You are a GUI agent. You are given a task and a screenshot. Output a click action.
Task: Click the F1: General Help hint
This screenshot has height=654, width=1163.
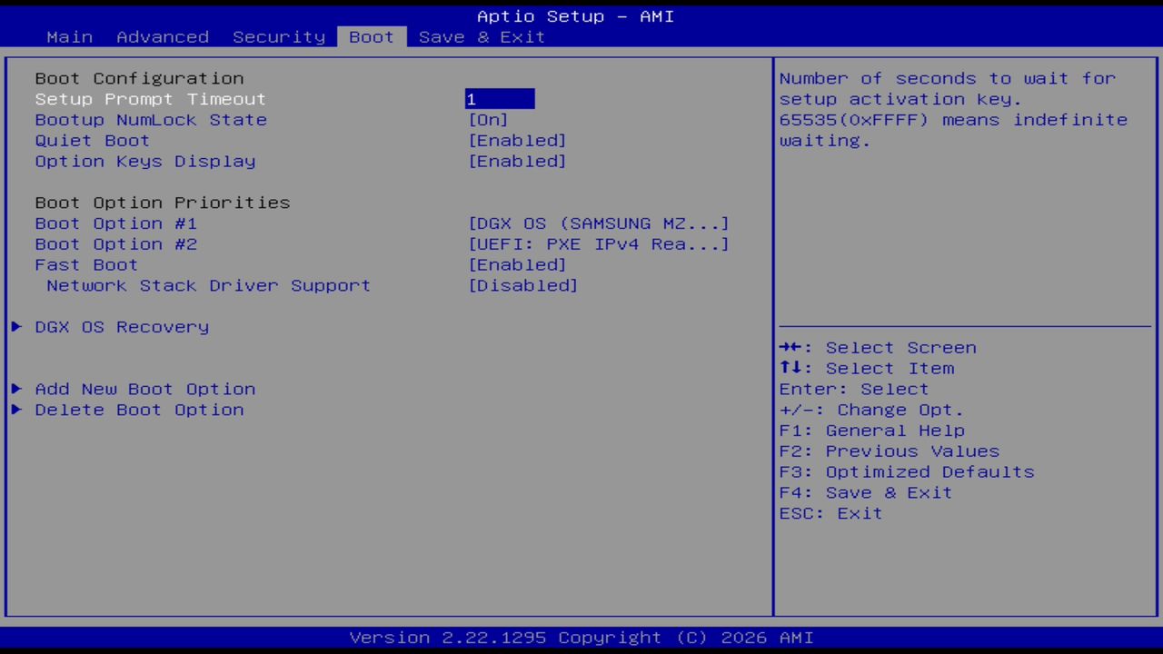click(x=872, y=431)
